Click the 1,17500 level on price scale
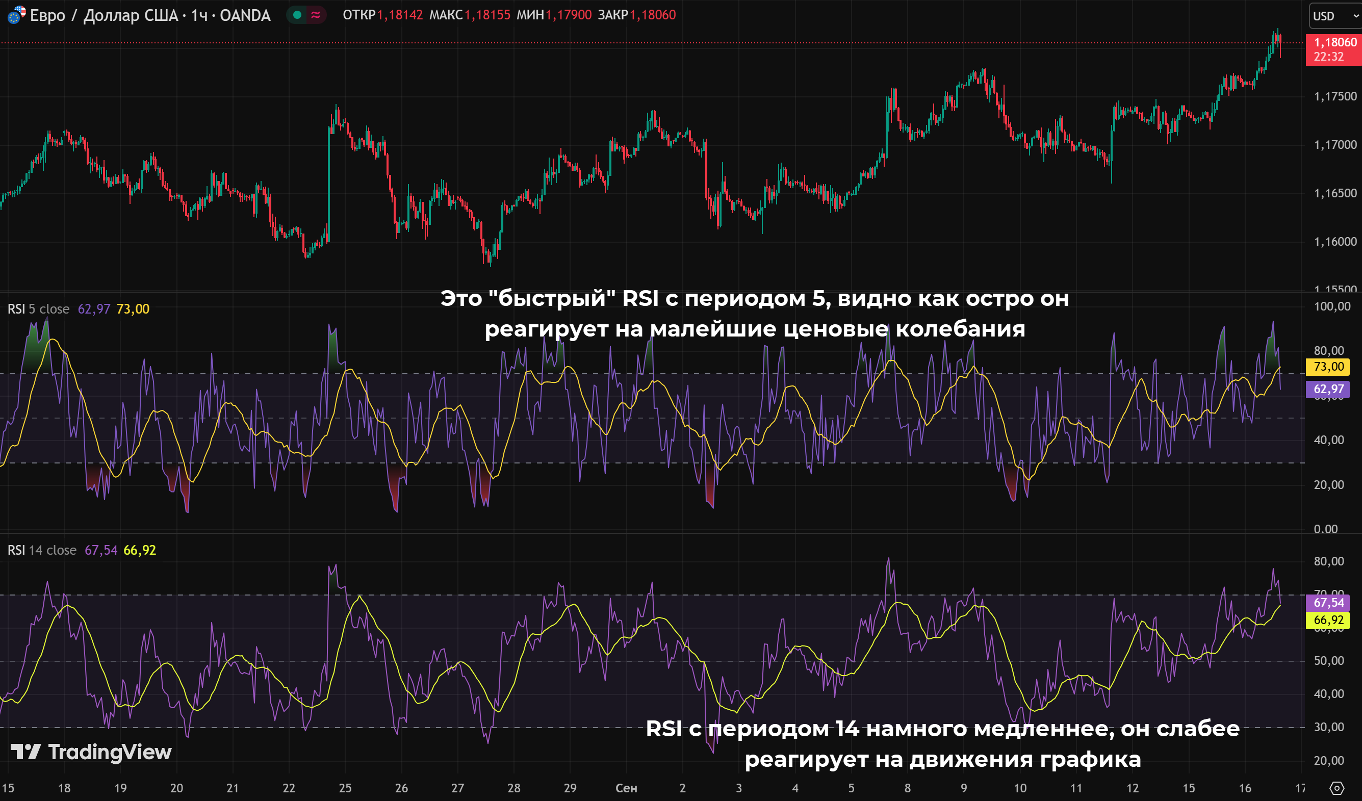Screen dimensions: 1362x801 coord(1334,97)
